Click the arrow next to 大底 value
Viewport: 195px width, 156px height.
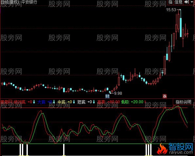pos(54,102)
